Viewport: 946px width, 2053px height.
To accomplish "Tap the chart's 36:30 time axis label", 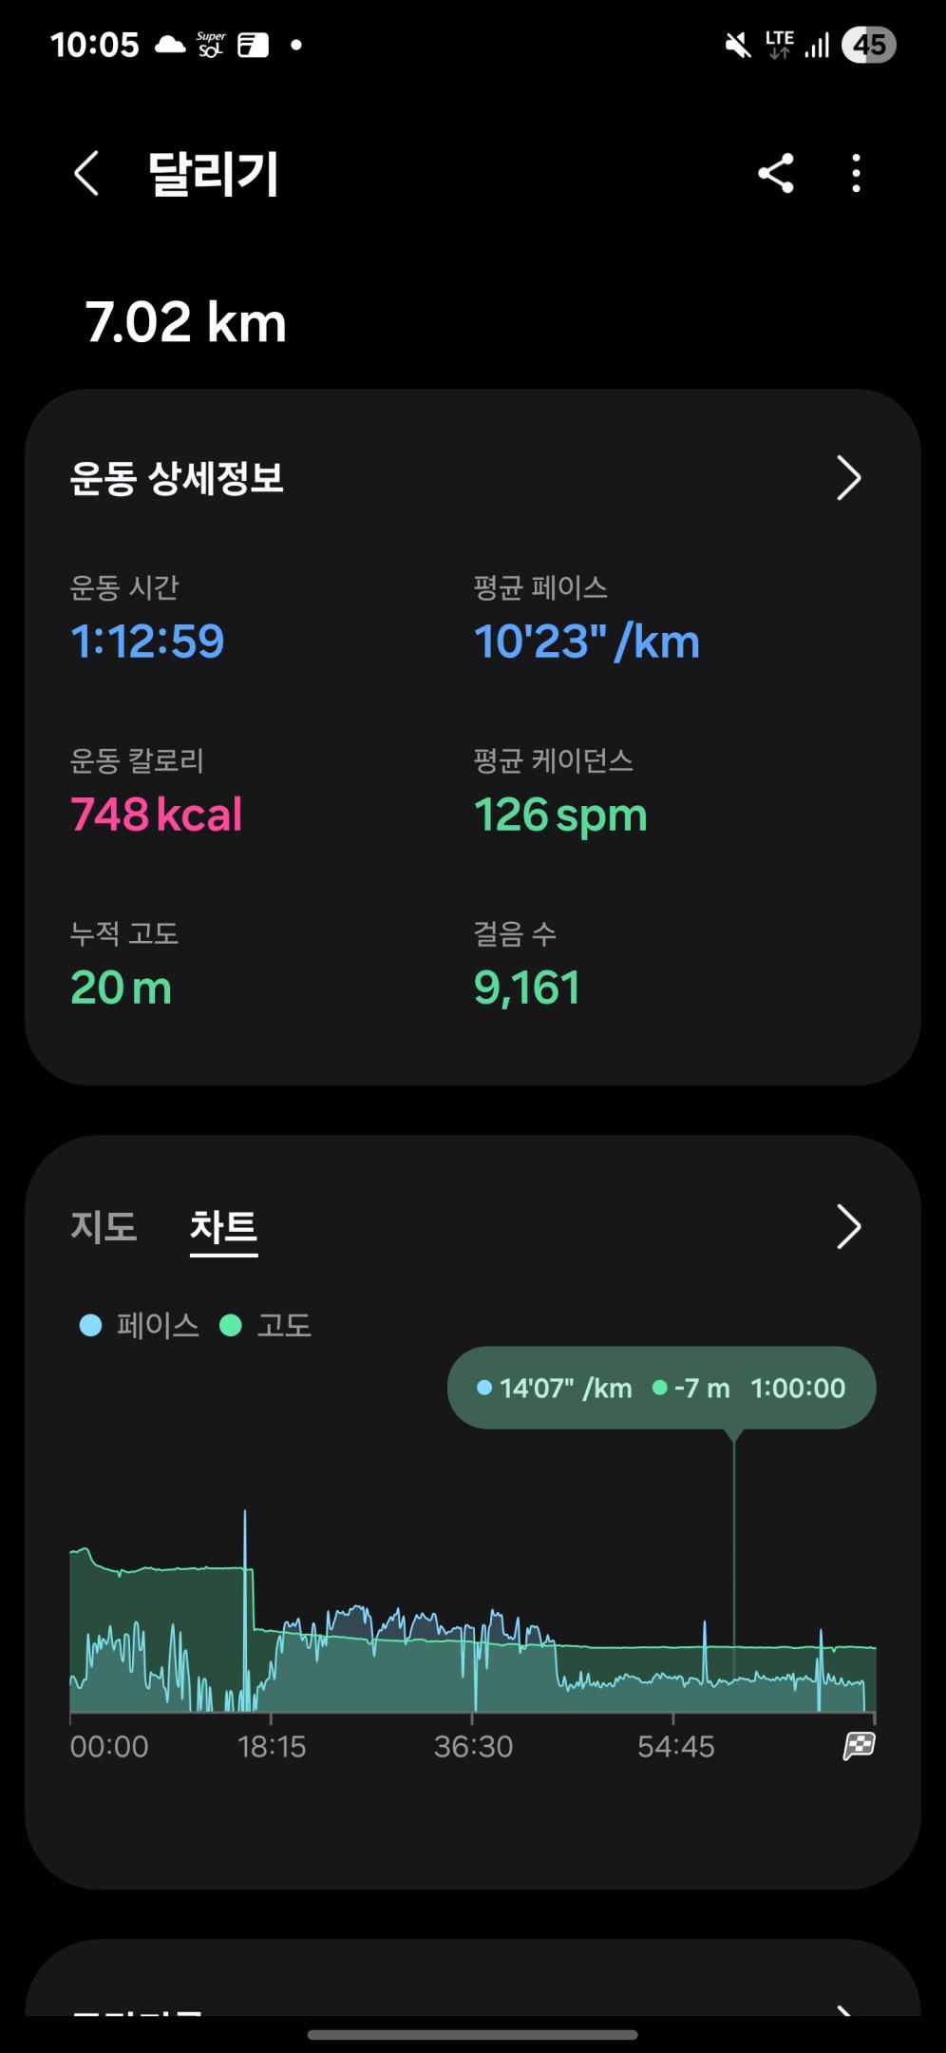I will (473, 1746).
